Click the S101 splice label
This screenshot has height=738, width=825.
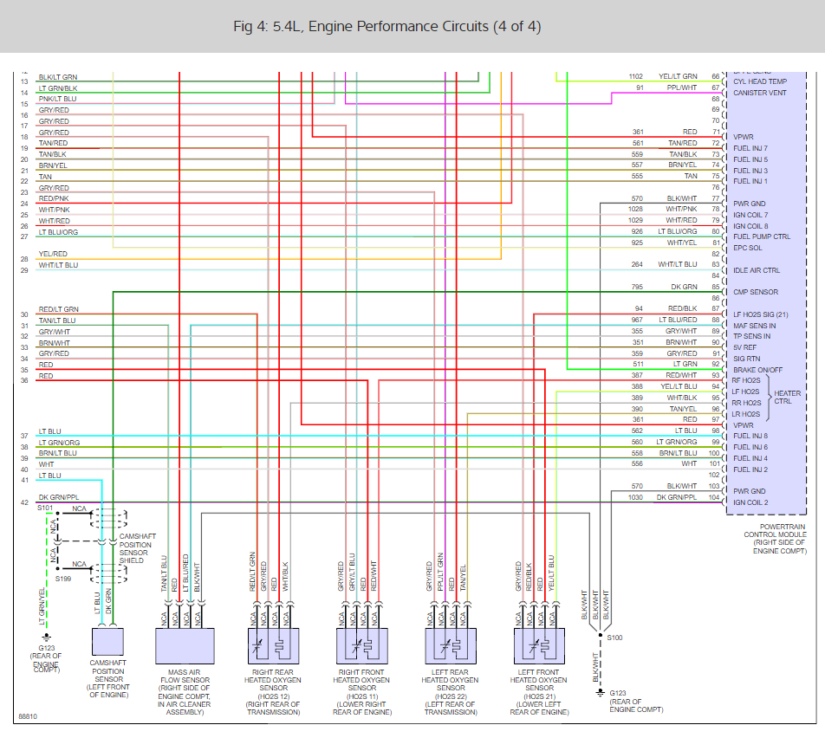(45, 508)
